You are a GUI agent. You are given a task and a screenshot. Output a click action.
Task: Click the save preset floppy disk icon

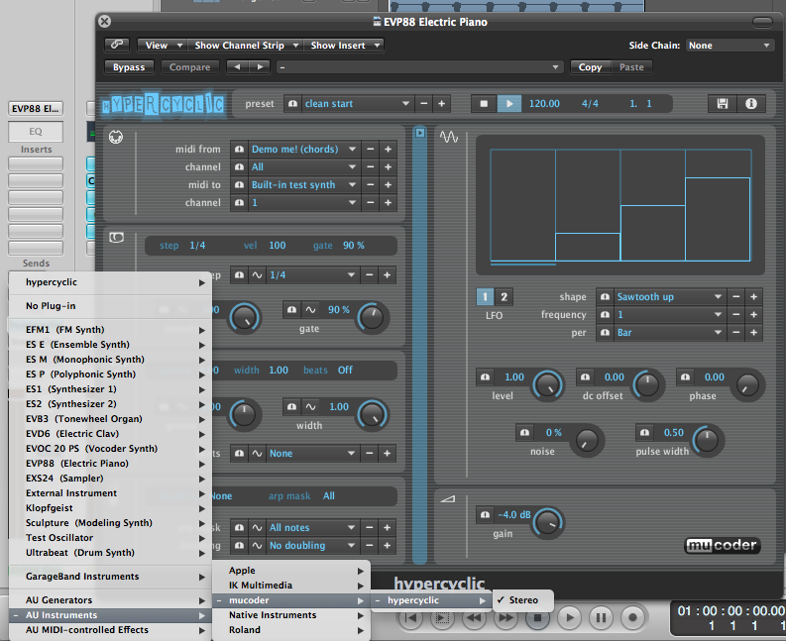coord(722,103)
